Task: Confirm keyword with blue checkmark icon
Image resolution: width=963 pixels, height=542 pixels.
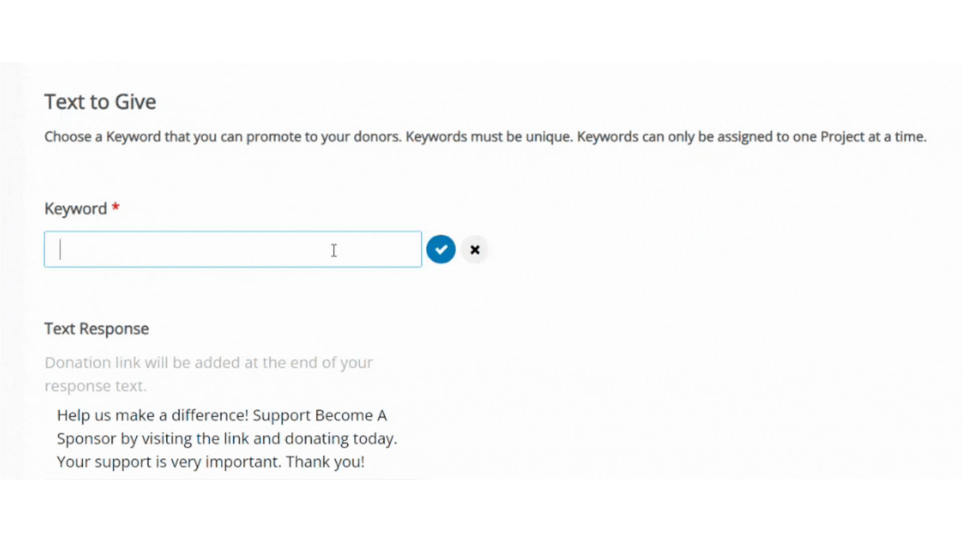Action: click(x=441, y=249)
